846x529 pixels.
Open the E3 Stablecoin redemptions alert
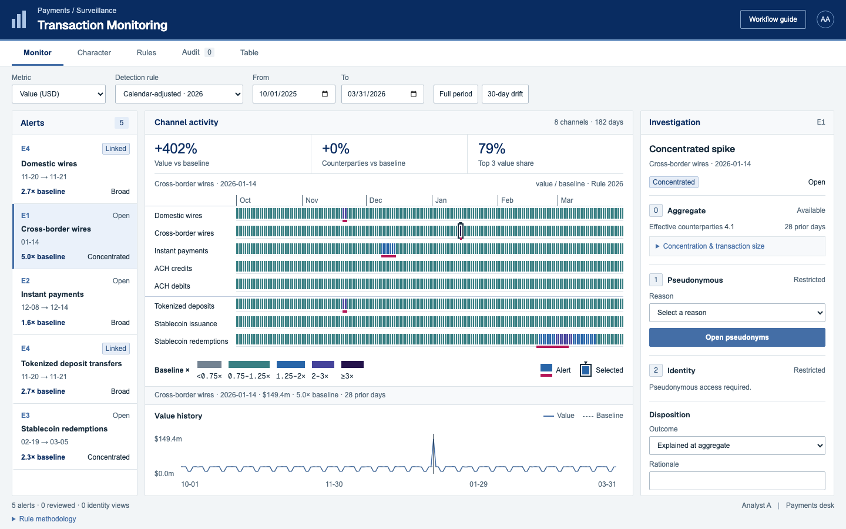tap(75, 436)
